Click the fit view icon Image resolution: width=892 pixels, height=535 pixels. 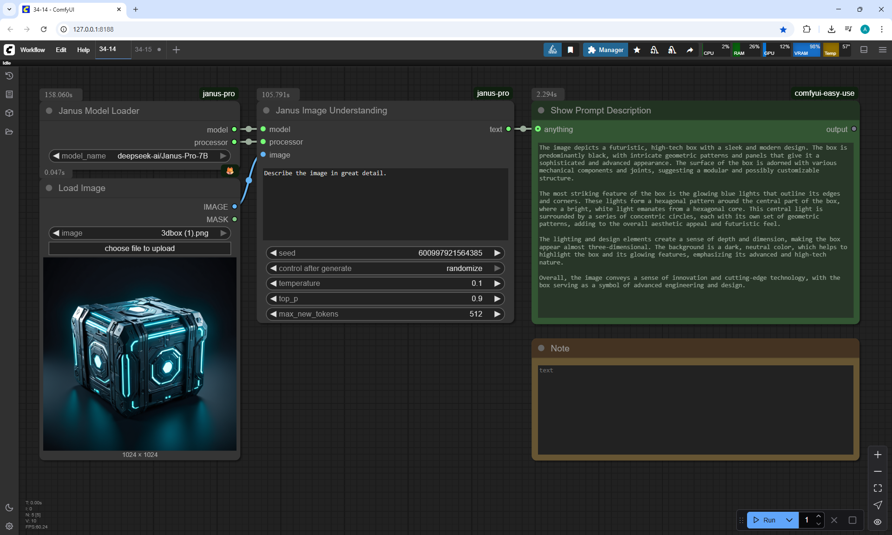[878, 488]
